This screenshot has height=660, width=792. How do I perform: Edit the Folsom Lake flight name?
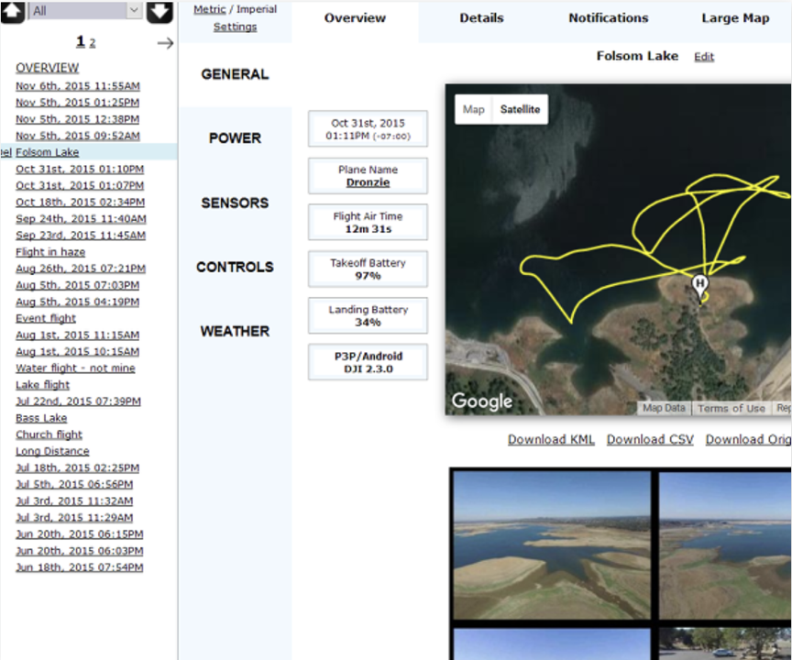tap(704, 57)
